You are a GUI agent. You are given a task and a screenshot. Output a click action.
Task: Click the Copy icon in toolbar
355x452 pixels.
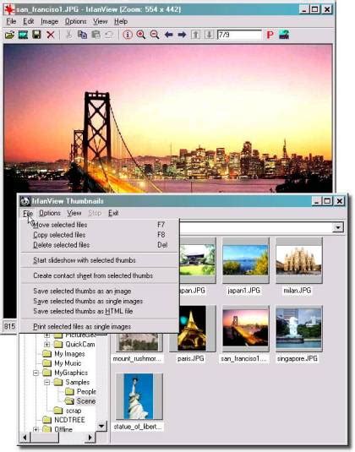click(82, 35)
